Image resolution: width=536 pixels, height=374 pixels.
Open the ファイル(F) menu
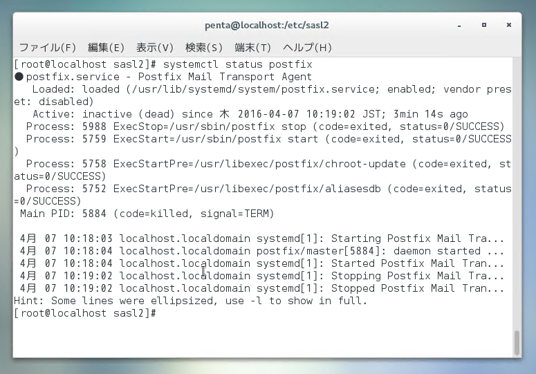pos(47,48)
